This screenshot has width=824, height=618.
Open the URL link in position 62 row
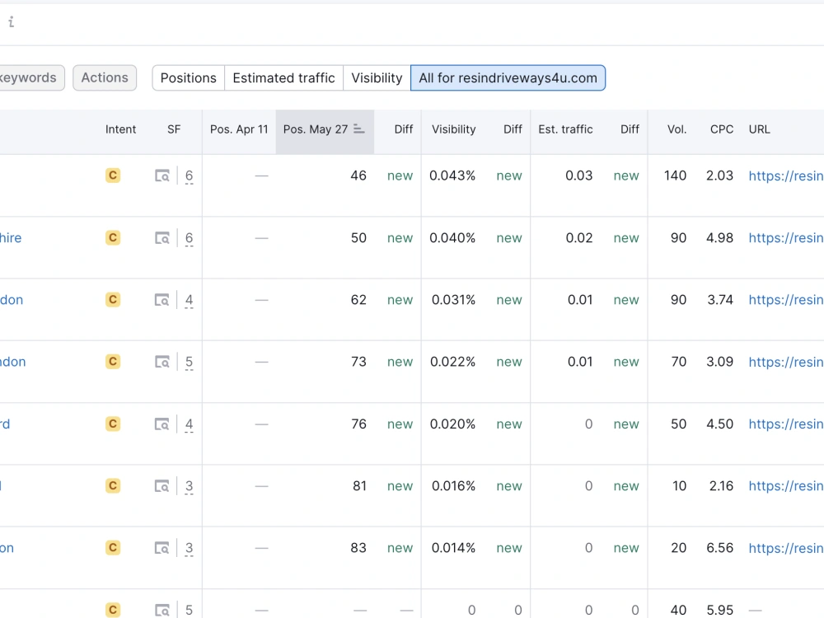pyautogui.click(x=786, y=300)
